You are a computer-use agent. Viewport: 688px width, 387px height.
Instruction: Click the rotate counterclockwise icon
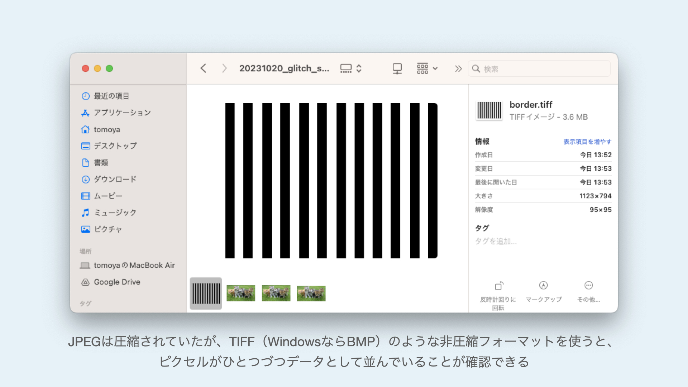click(499, 286)
